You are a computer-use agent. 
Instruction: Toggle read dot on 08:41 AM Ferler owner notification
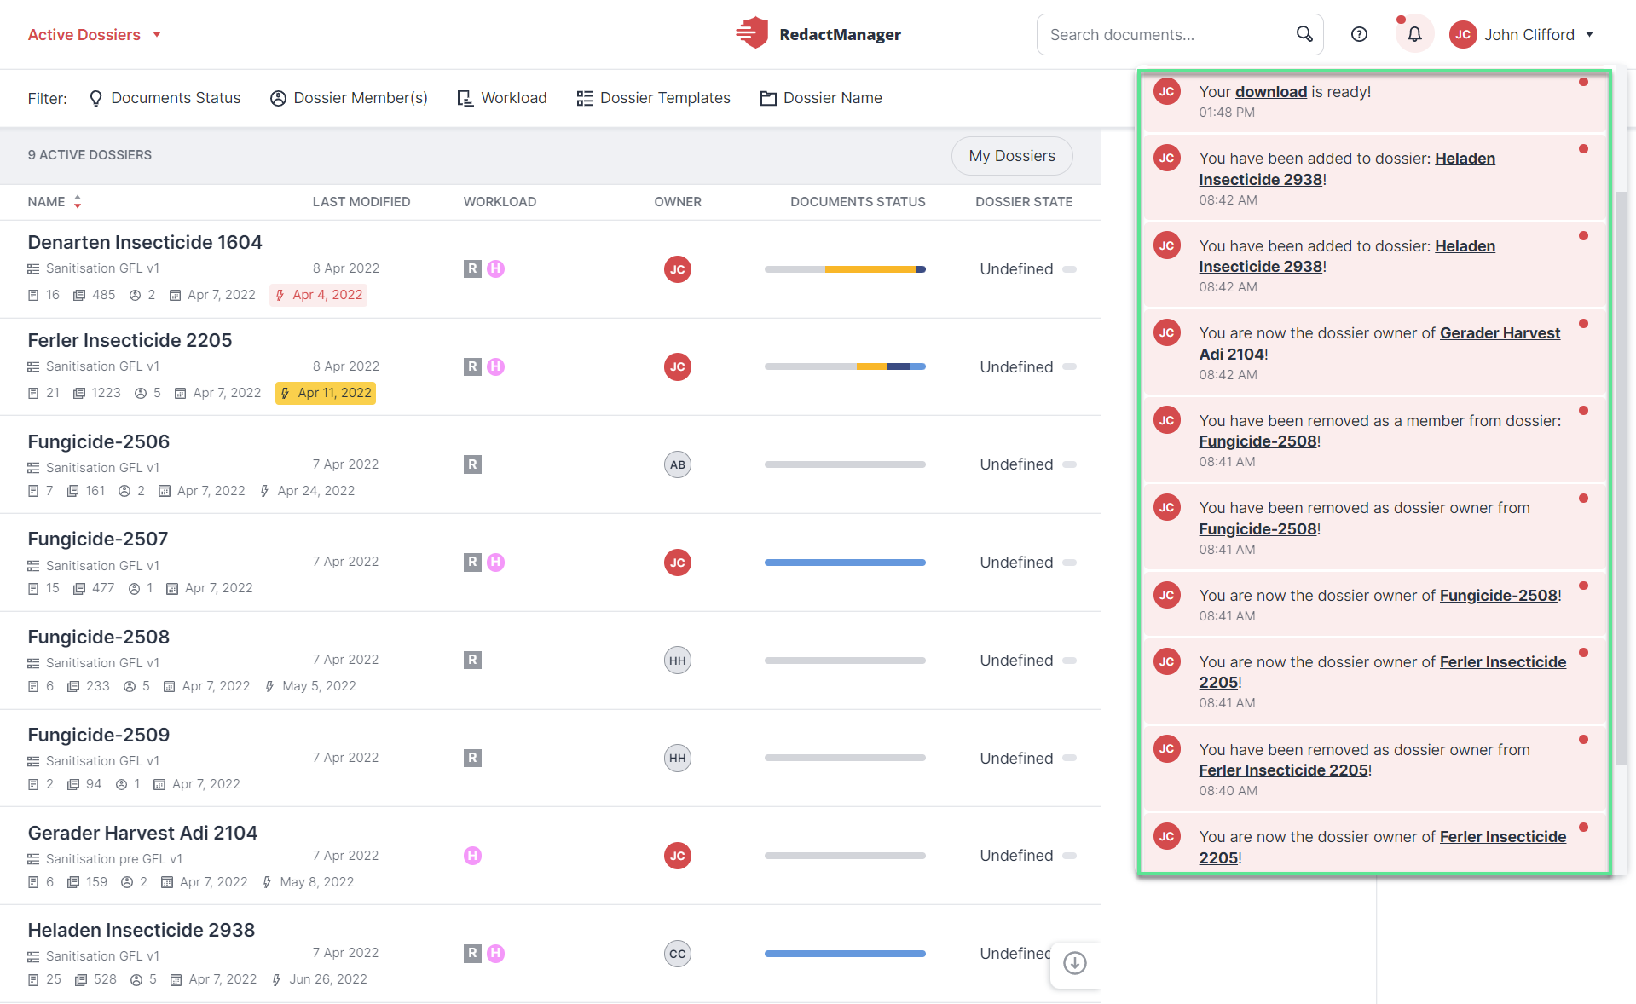[1583, 653]
